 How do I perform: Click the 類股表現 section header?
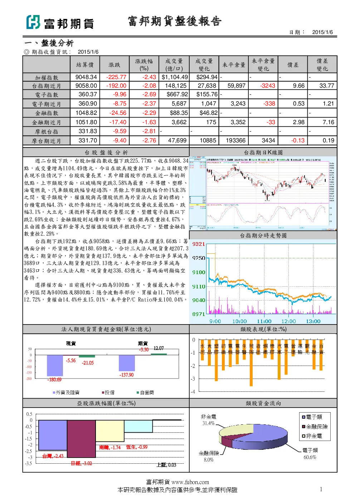pos(263,329)
